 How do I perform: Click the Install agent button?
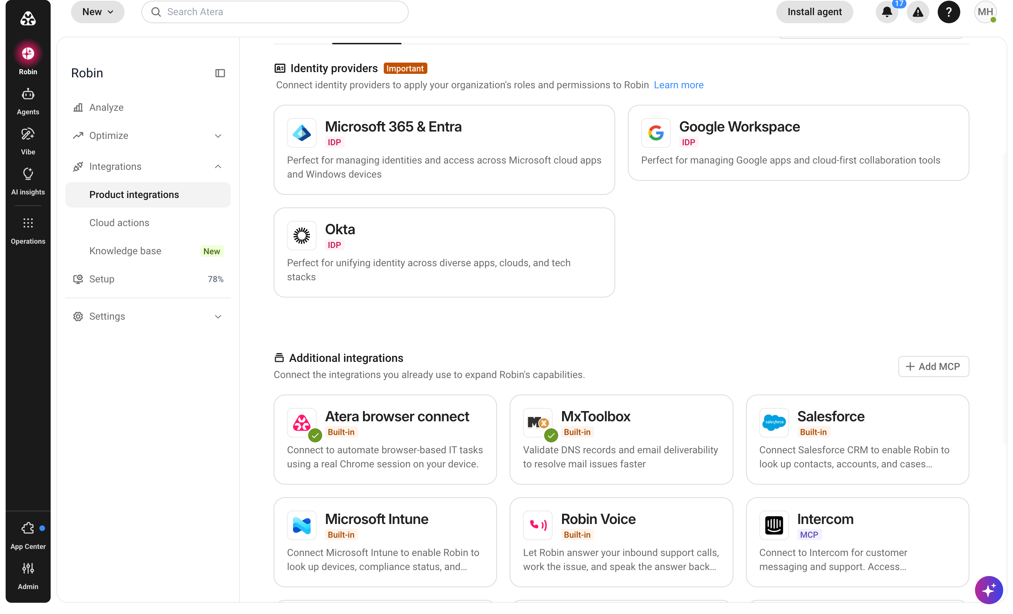pyautogui.click(x=814, y=12)
